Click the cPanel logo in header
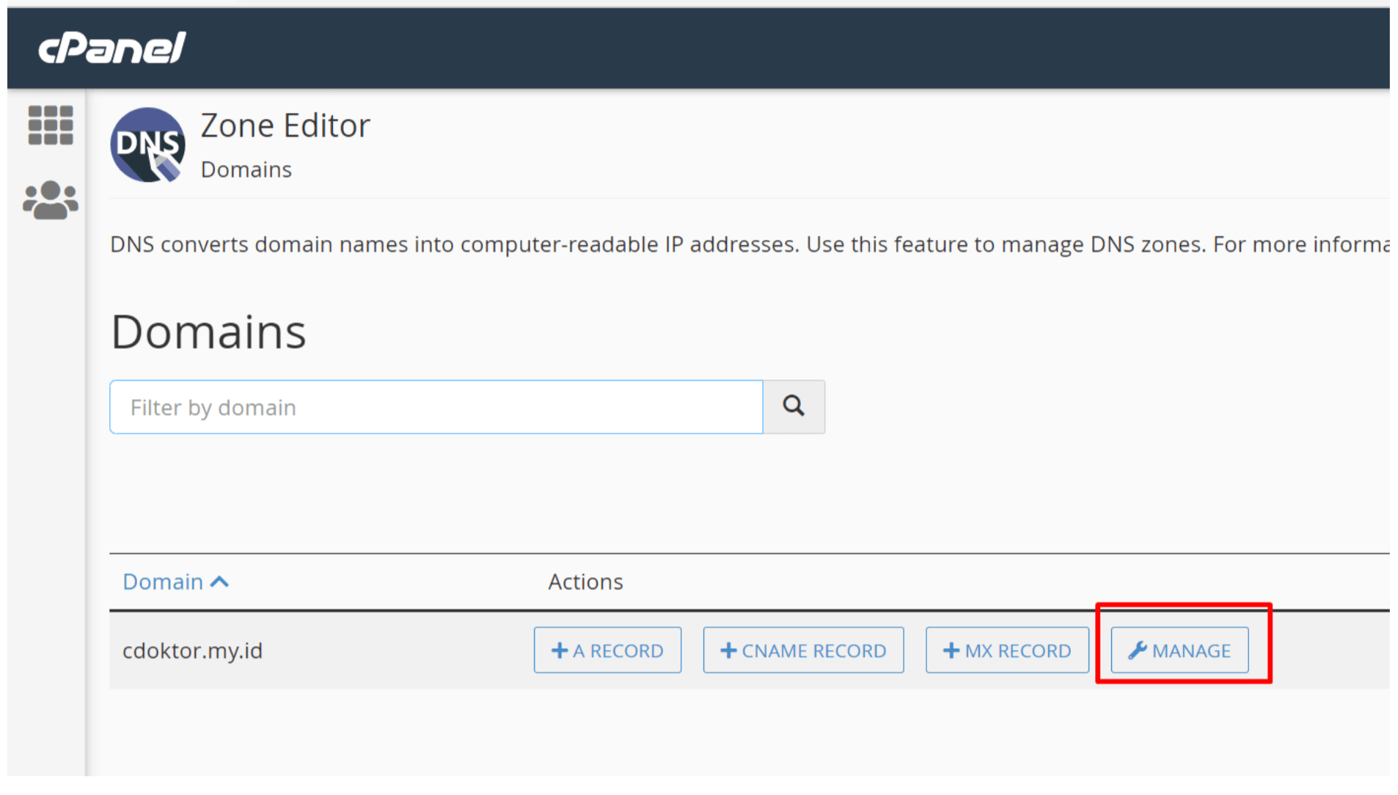The image size is (1398, 795). [x=111, y=48]
